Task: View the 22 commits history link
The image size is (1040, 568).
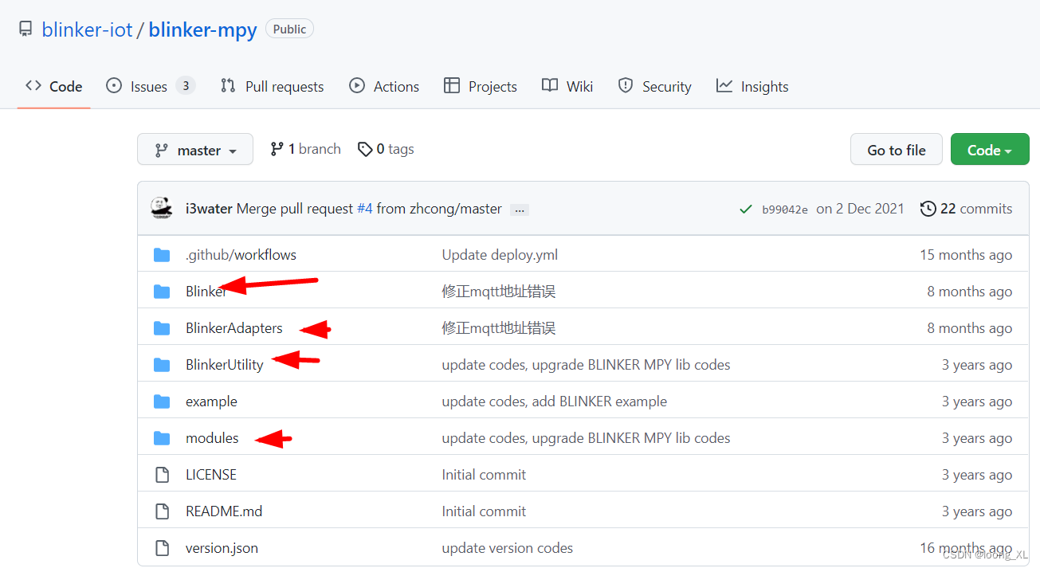Action: pyautogui.click(x=966, y=209)
